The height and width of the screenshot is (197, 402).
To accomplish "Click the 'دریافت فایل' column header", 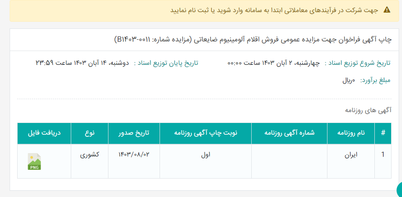I will pyautogui.click(x=44, y=133).
